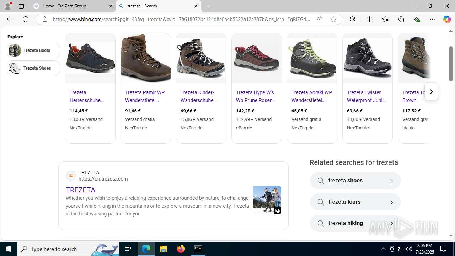This screenshot has height=256, width=455.
Task: Explore Trezeta Shoes
Action: 33,68
